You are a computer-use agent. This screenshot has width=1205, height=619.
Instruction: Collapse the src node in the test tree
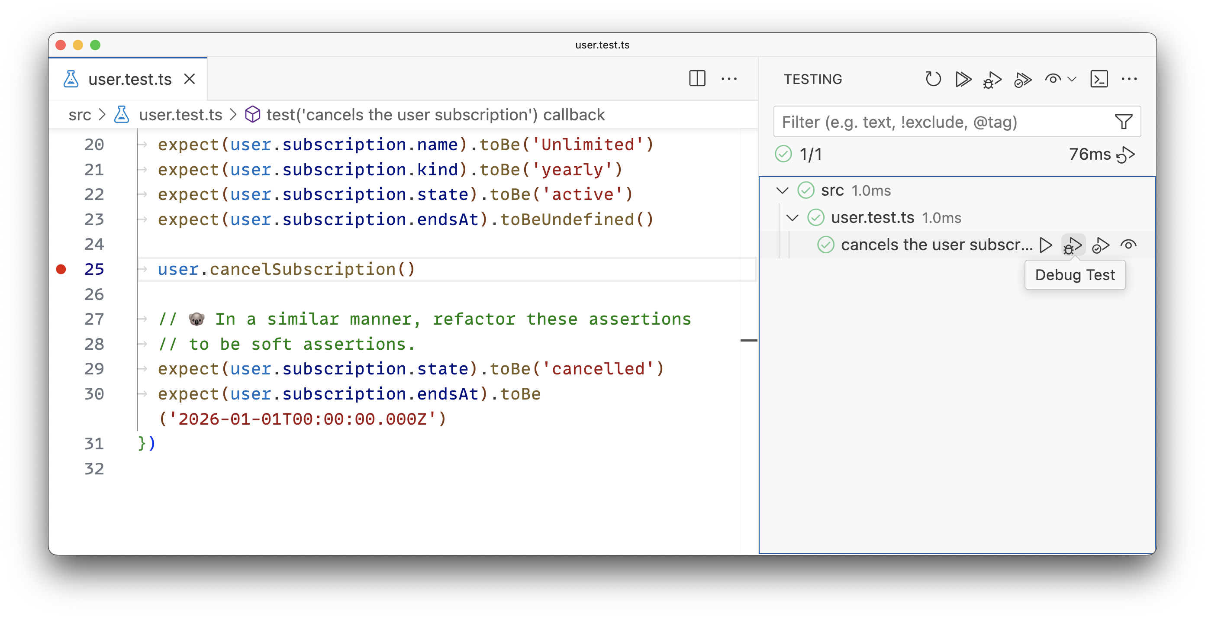(782, 190)
